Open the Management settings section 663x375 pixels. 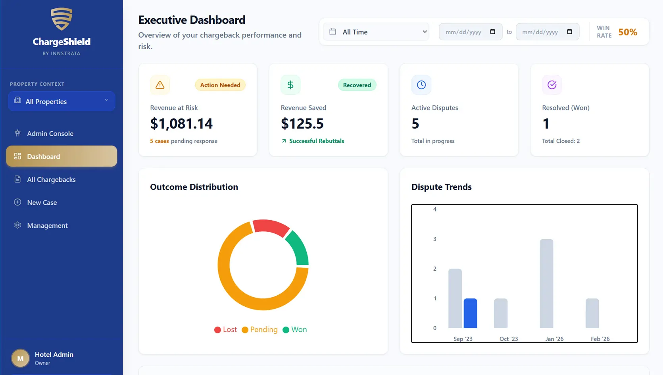[x=47, y=226]
